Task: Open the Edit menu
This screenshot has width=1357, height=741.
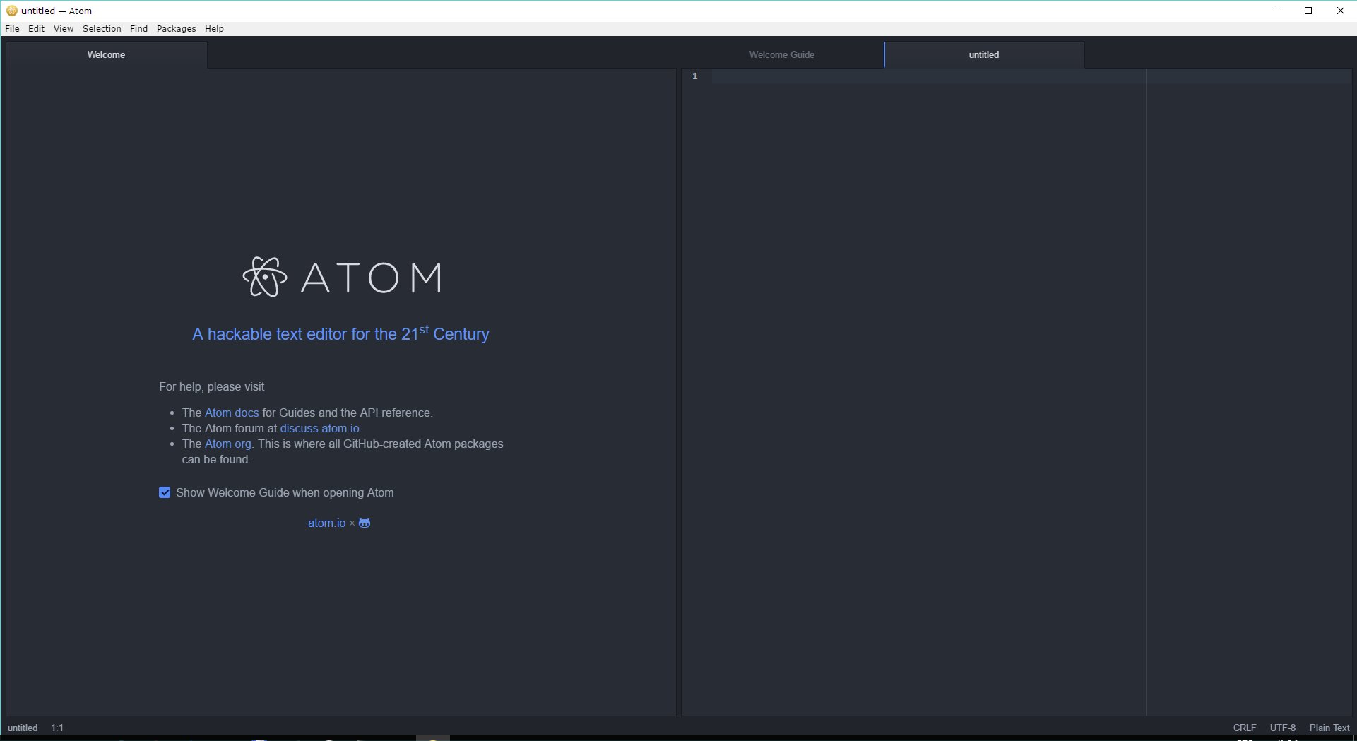Action: [36, 29]
